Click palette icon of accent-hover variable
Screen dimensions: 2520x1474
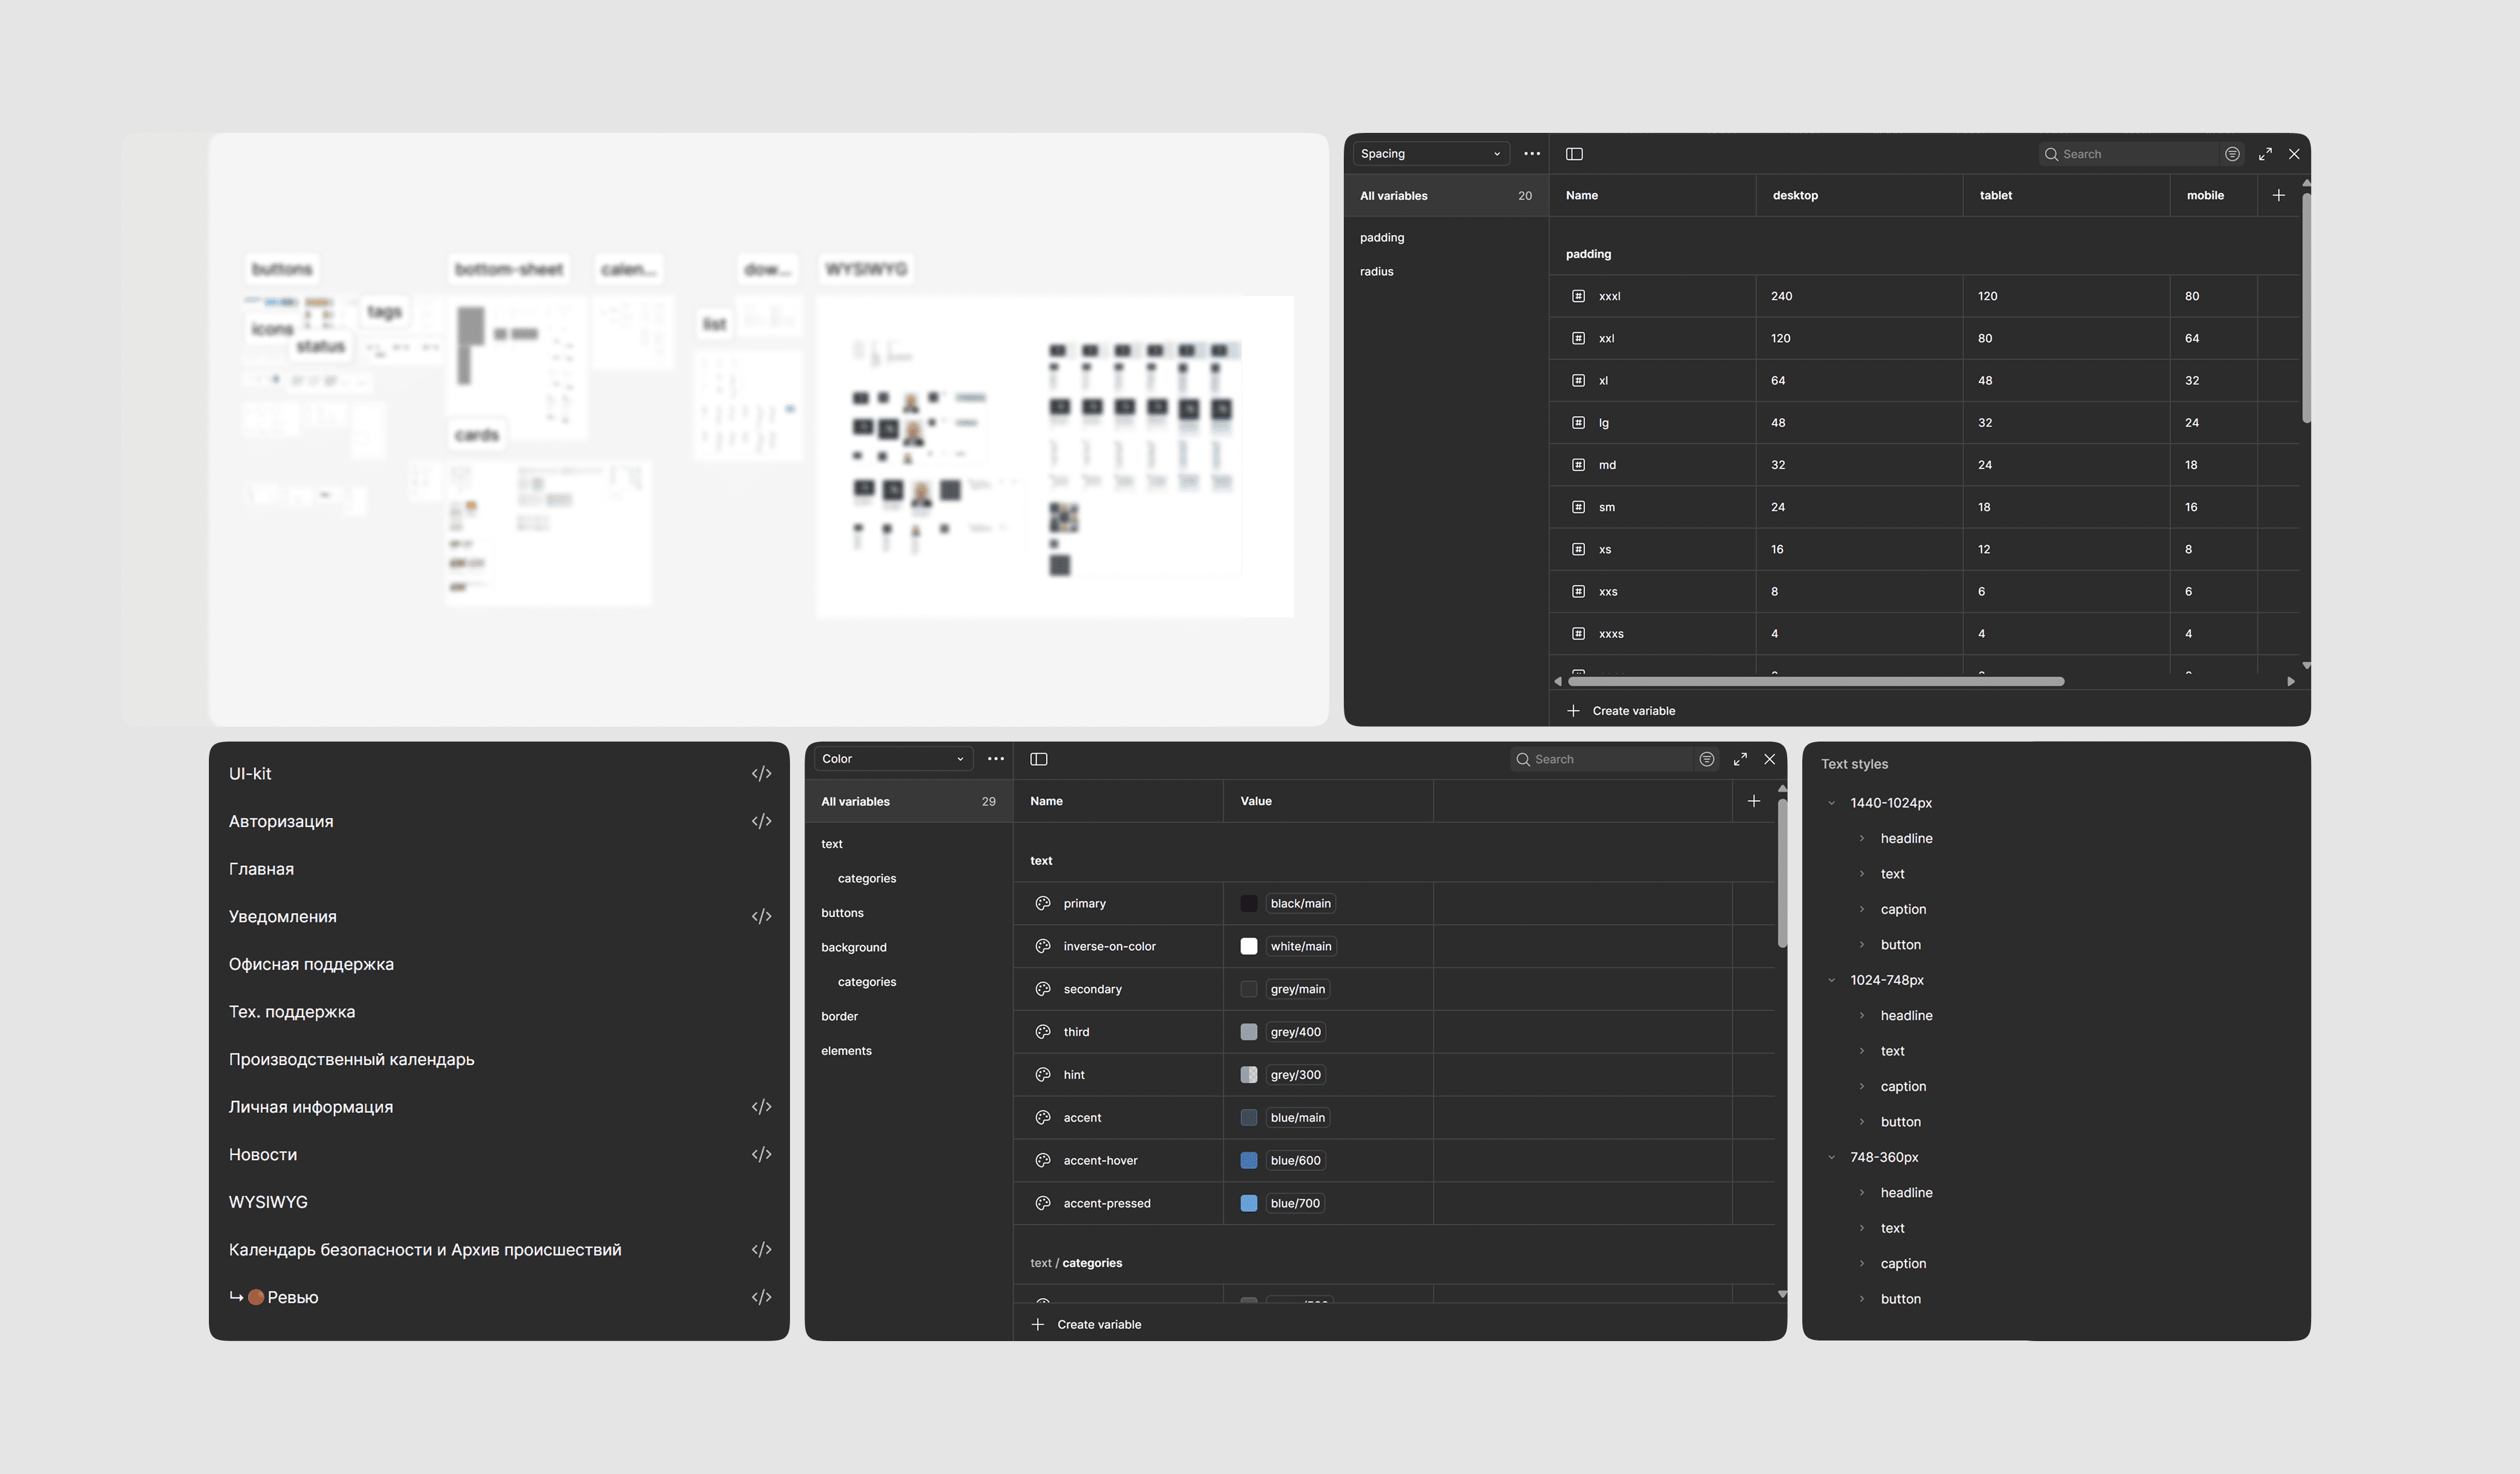pos(1043,1160)
